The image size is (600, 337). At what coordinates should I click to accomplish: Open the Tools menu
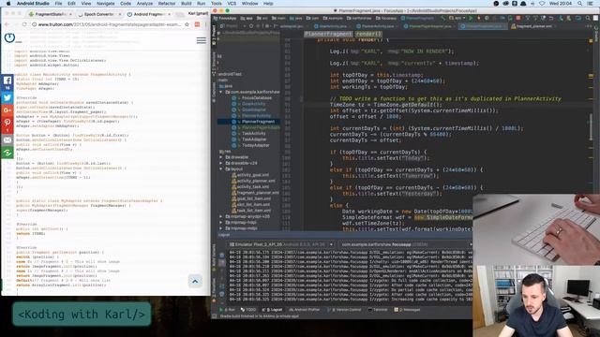217,4
